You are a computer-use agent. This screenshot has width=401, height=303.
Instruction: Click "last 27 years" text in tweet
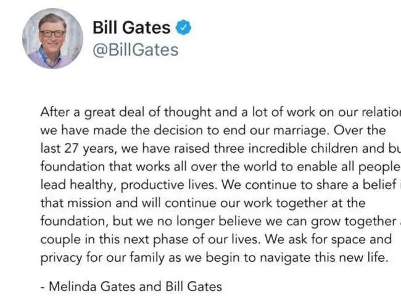(77, 149)
